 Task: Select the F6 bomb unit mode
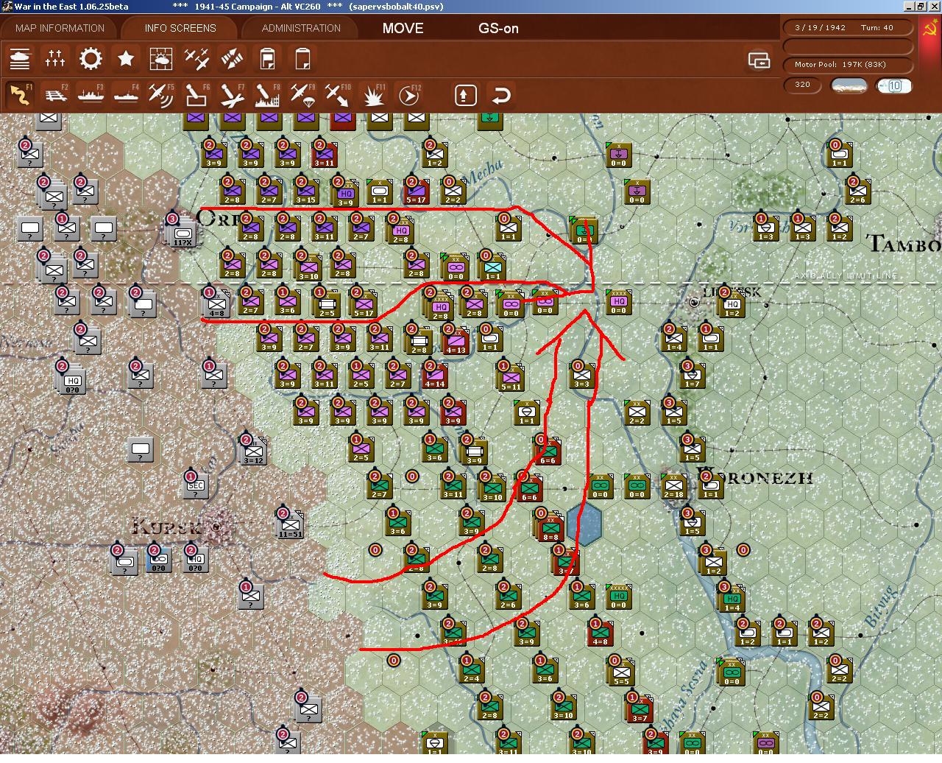click(196, 95)
